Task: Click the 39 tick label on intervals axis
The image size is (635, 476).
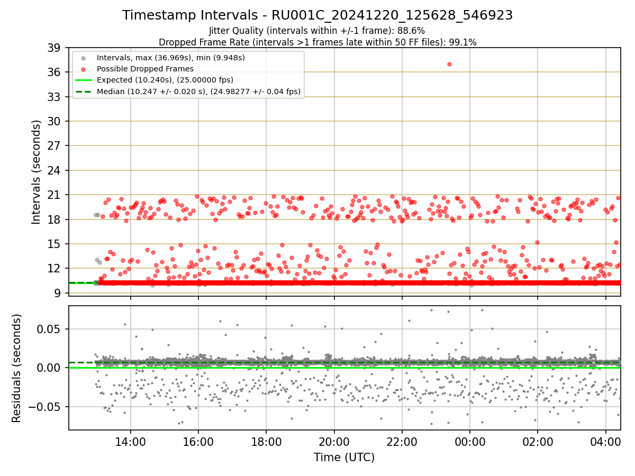Action: click(55, 48)
